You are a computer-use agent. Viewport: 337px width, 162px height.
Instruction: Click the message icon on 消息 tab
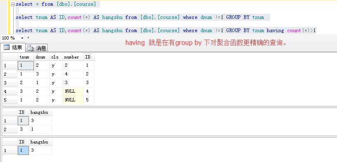pos(31,48)
